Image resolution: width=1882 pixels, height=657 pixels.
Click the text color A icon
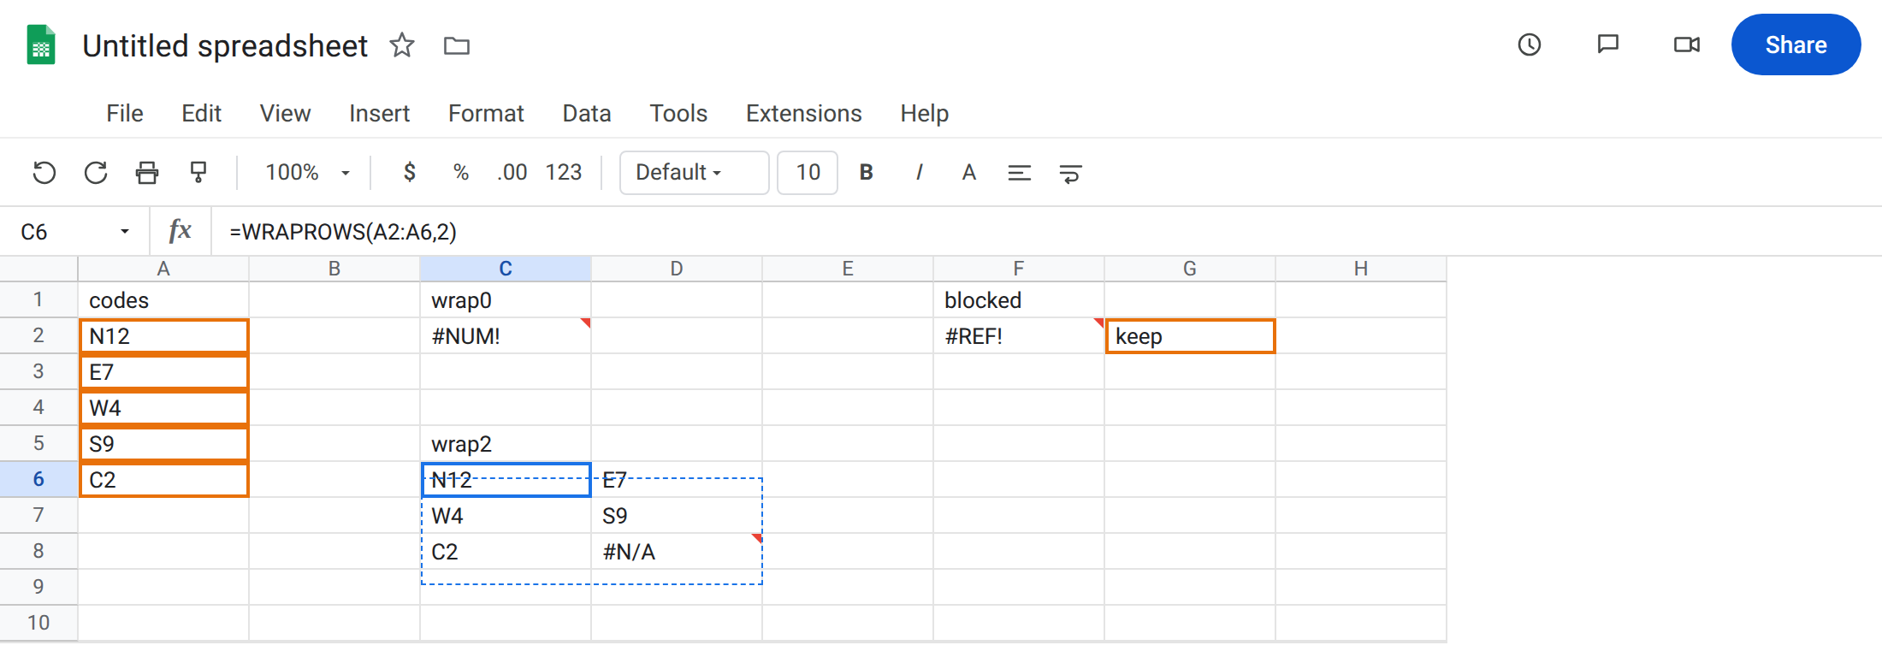point(968,173)
